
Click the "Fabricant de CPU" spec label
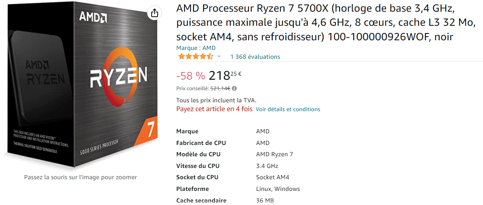click(x=201, y=143)
